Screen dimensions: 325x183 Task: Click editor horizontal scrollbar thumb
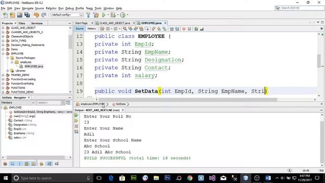188,100
